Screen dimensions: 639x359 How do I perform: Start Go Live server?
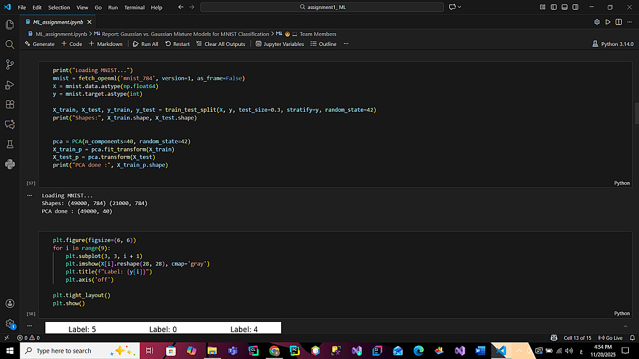click(610, 338)
